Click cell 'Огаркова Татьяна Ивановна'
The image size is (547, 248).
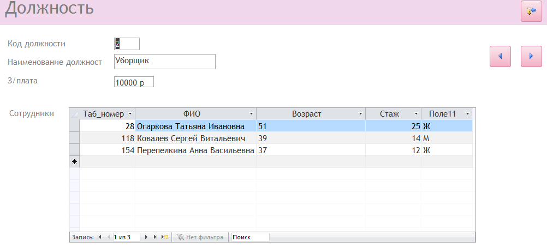[195, 126]
